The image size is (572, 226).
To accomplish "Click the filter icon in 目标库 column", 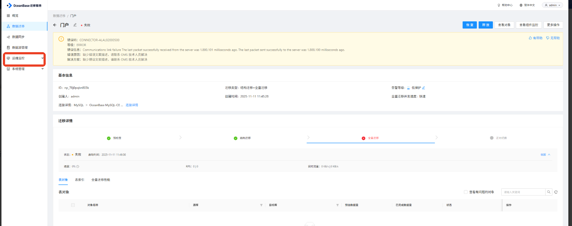I will tap(337, 205).
